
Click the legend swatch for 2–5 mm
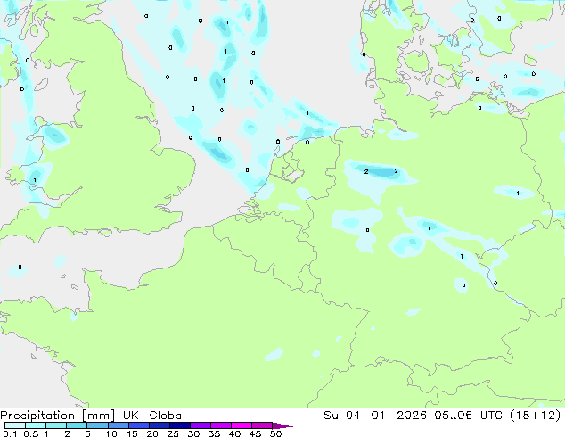tap(77, 425)
